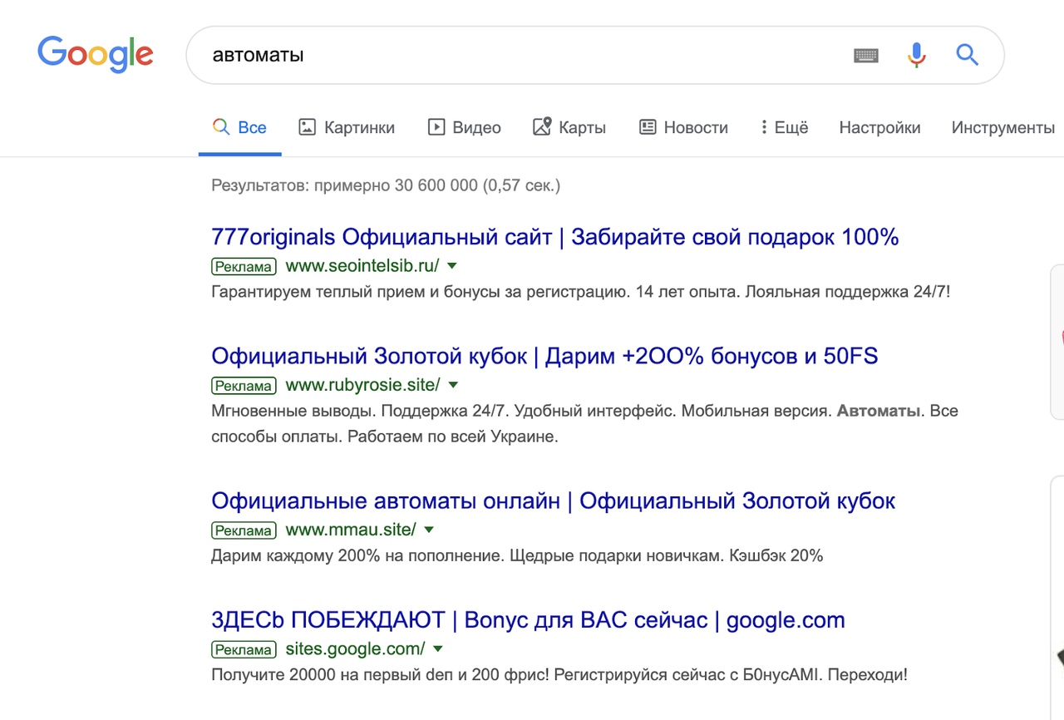Click the Новости newspaper icon

point(648,127)
